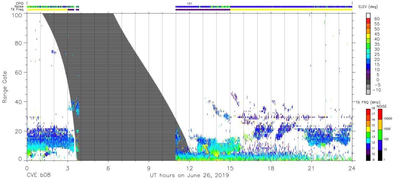The width and height of the screenshot is (396, 182).
Task: Click purple TX Freq strip between 11 and 15 UT
Action: tap(203, 10)
